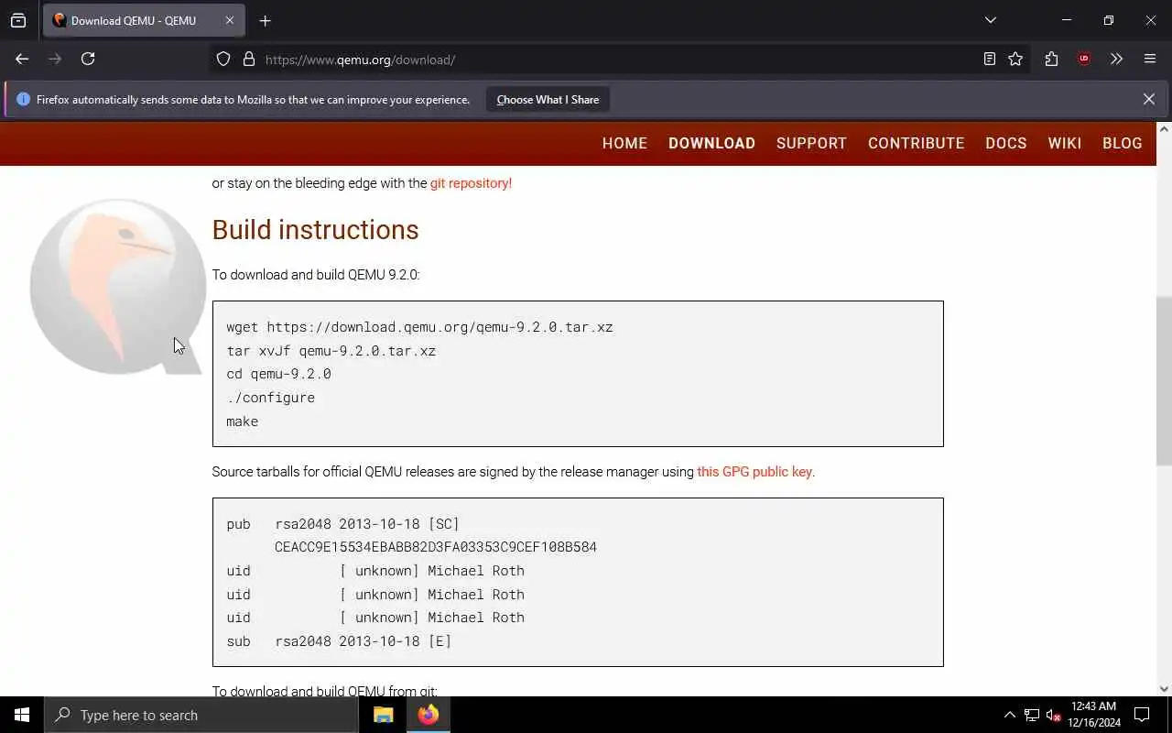Click the wget download command line
Screen dimensions: 1172x733
(419, 327)
